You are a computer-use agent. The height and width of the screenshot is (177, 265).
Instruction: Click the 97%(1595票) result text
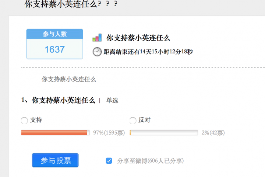(109, 133)
